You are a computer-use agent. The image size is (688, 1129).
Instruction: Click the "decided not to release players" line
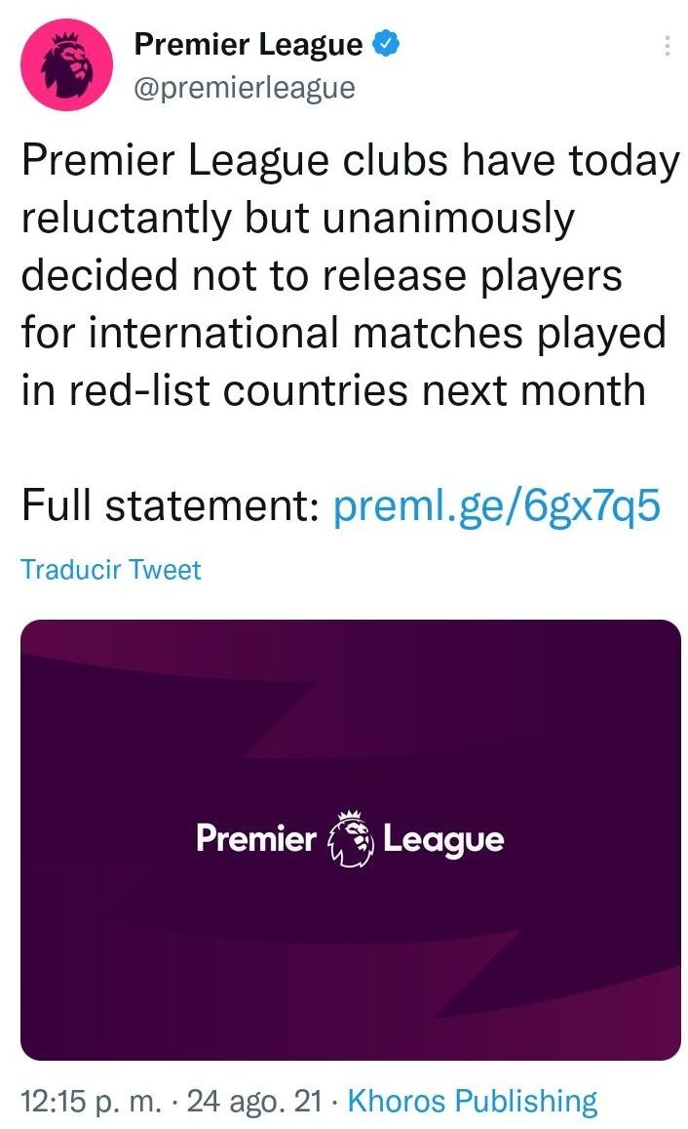[321, 275]
